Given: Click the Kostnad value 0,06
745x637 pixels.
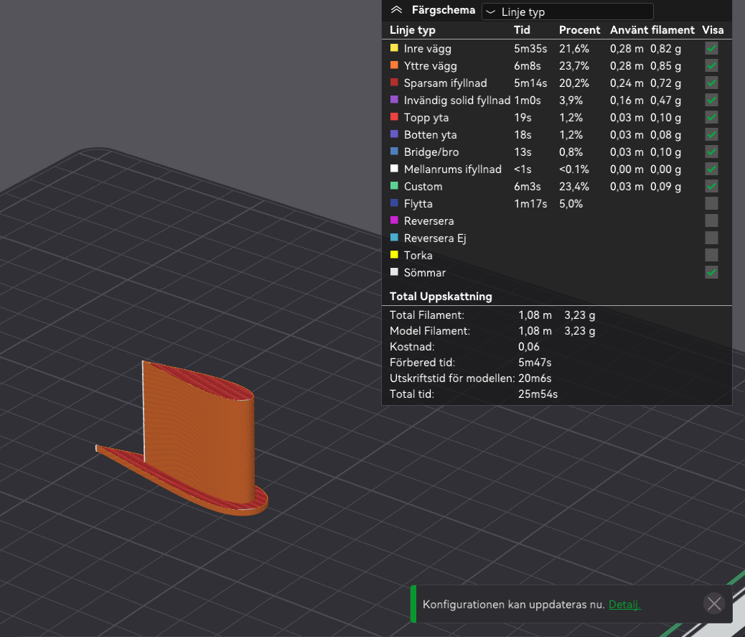Looking at the screenshot, I should 529,347.
